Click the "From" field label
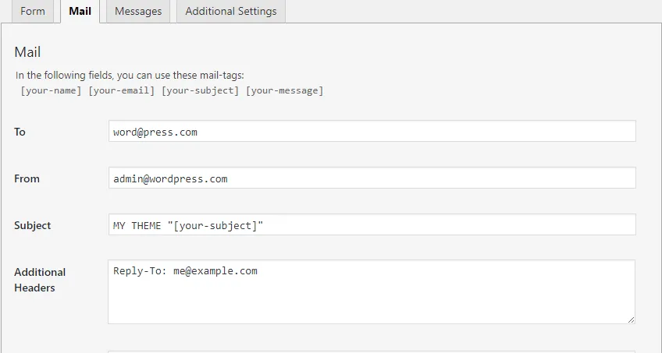Screen dimensions: 662x353 [27, 178]
